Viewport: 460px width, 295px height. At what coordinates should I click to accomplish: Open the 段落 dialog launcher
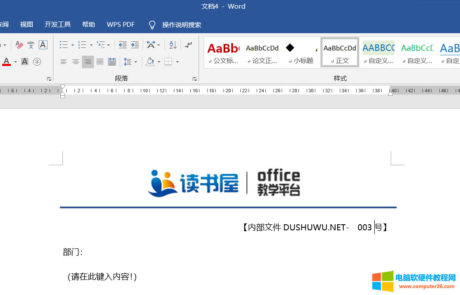click(x=194, y=78)
